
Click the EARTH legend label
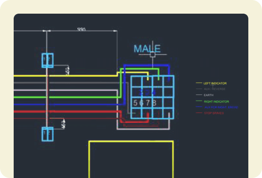(x=209, y=95)
